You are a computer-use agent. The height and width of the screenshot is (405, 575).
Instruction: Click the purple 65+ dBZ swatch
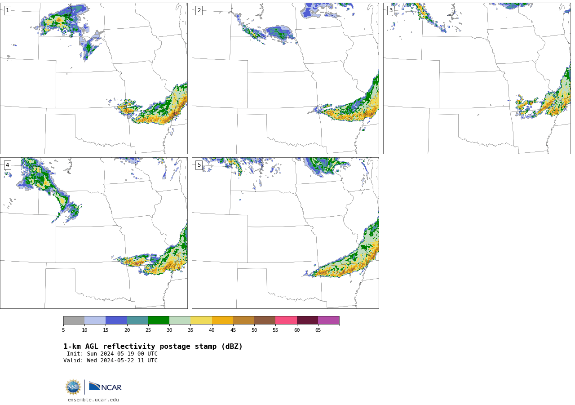click(x=328, y=320)
